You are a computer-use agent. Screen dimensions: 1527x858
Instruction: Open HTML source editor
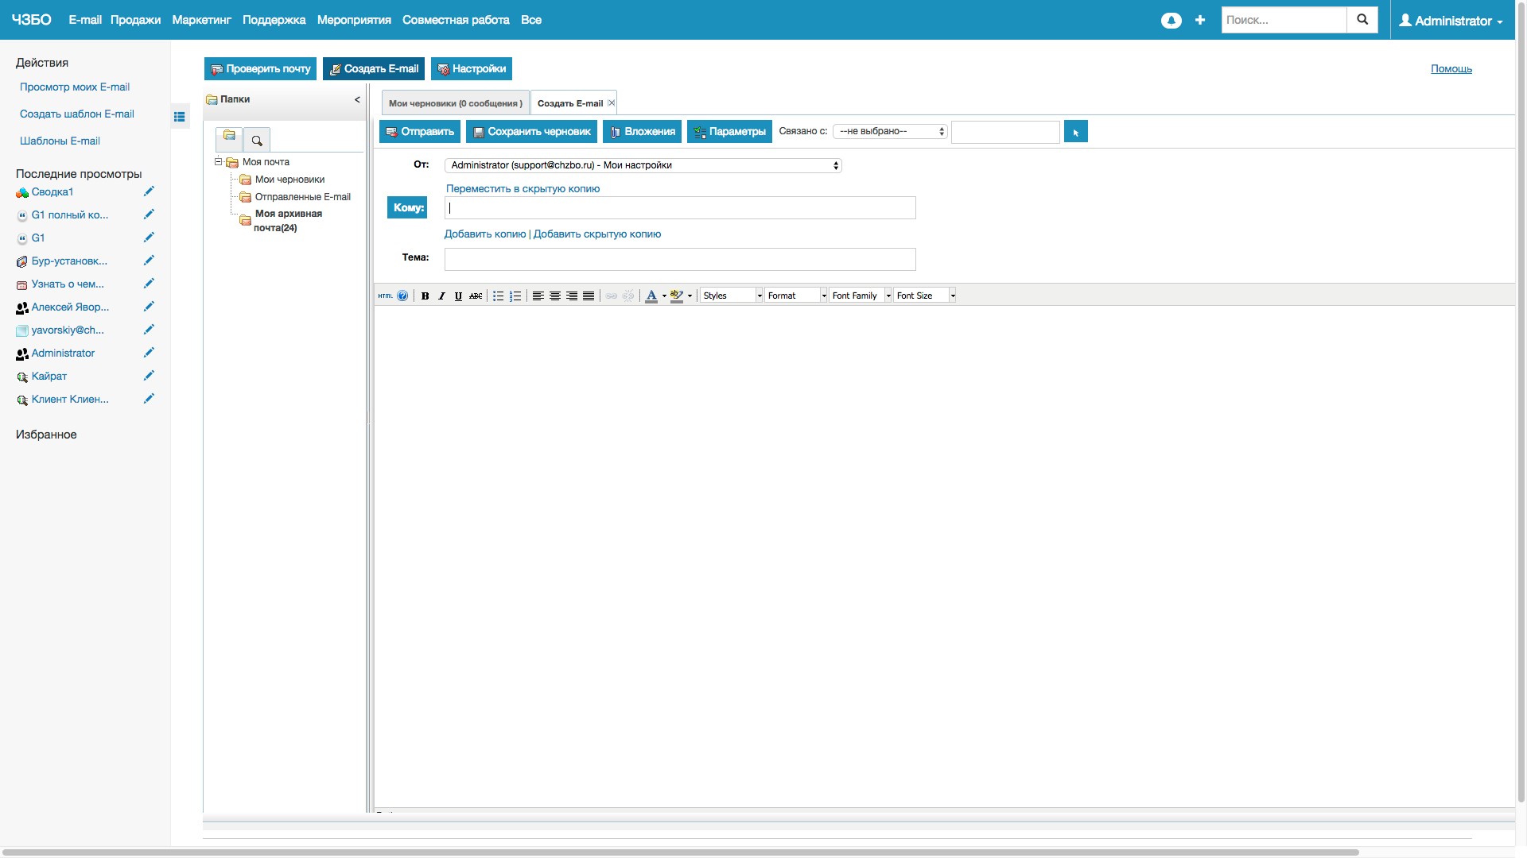[385, 296]
